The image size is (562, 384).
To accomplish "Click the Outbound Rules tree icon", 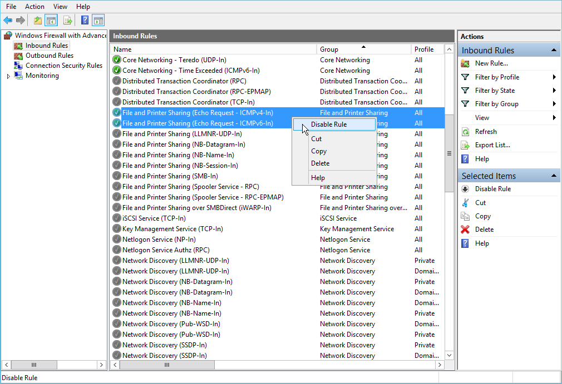I will click(x=18, y=56).
